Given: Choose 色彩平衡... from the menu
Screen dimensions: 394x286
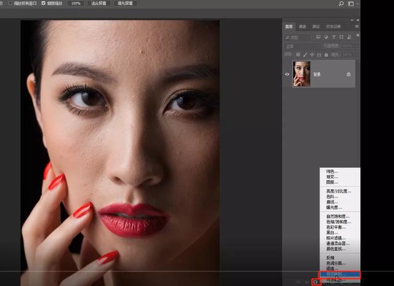Looking at the screenshot, I should pos(340,228).
